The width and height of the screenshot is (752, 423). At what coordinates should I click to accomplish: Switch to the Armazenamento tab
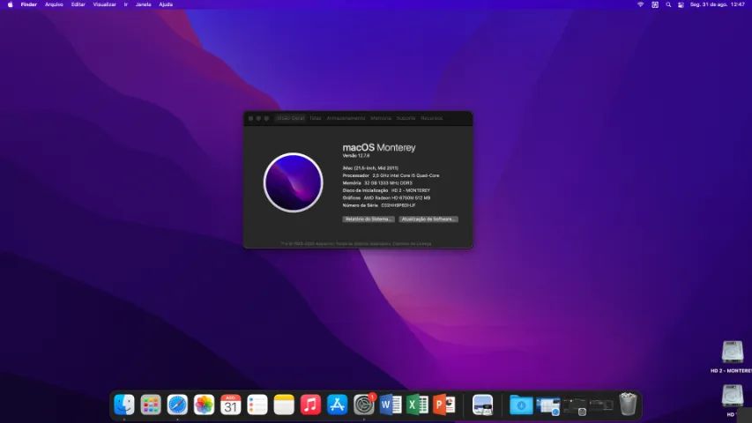[346, 118]
